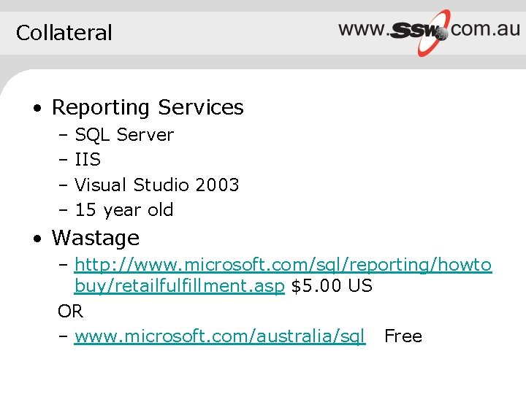Click the dash before SQL Server

[63, 136]
